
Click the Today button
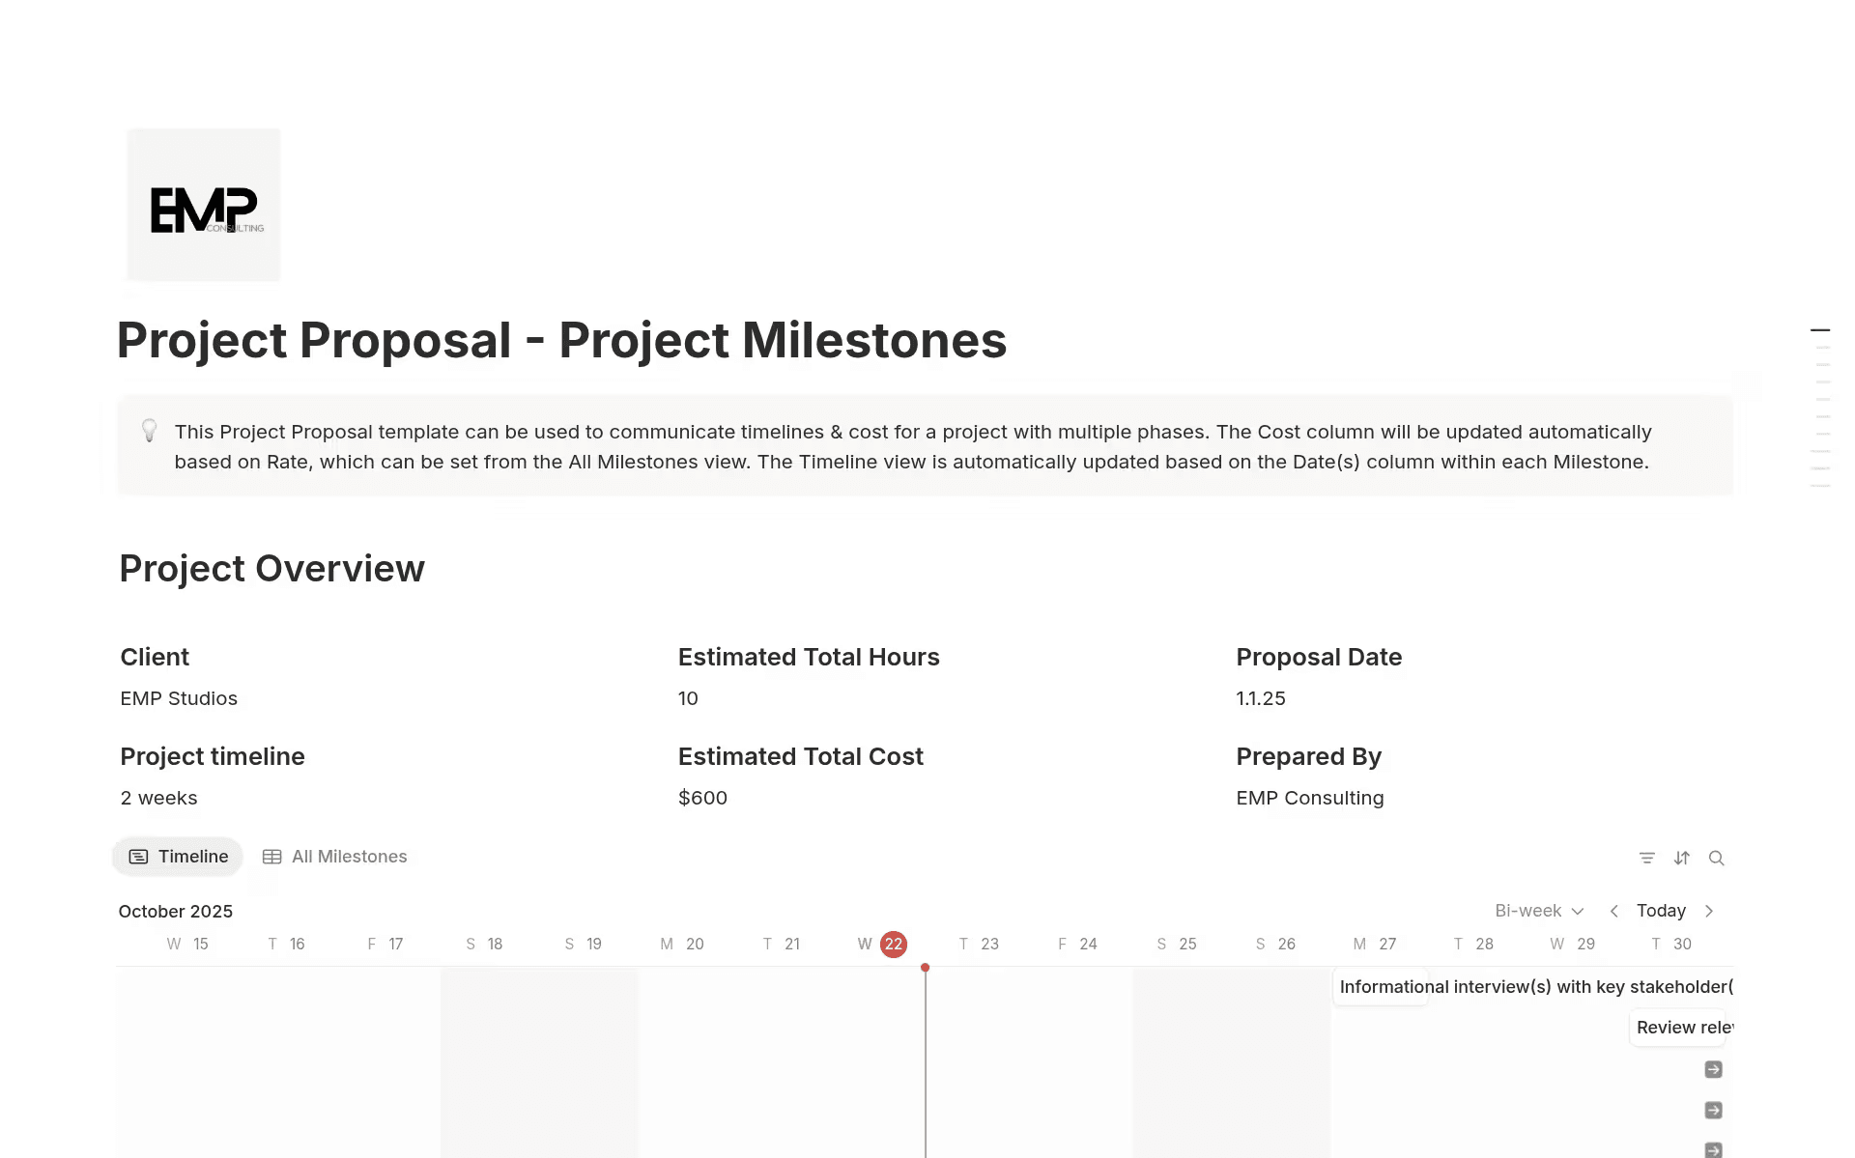pos(1660,911)
